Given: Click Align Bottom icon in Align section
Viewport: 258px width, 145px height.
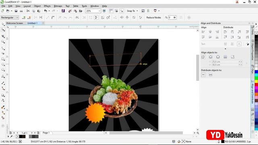Looking at the screenshot, I should coord(217,37).
